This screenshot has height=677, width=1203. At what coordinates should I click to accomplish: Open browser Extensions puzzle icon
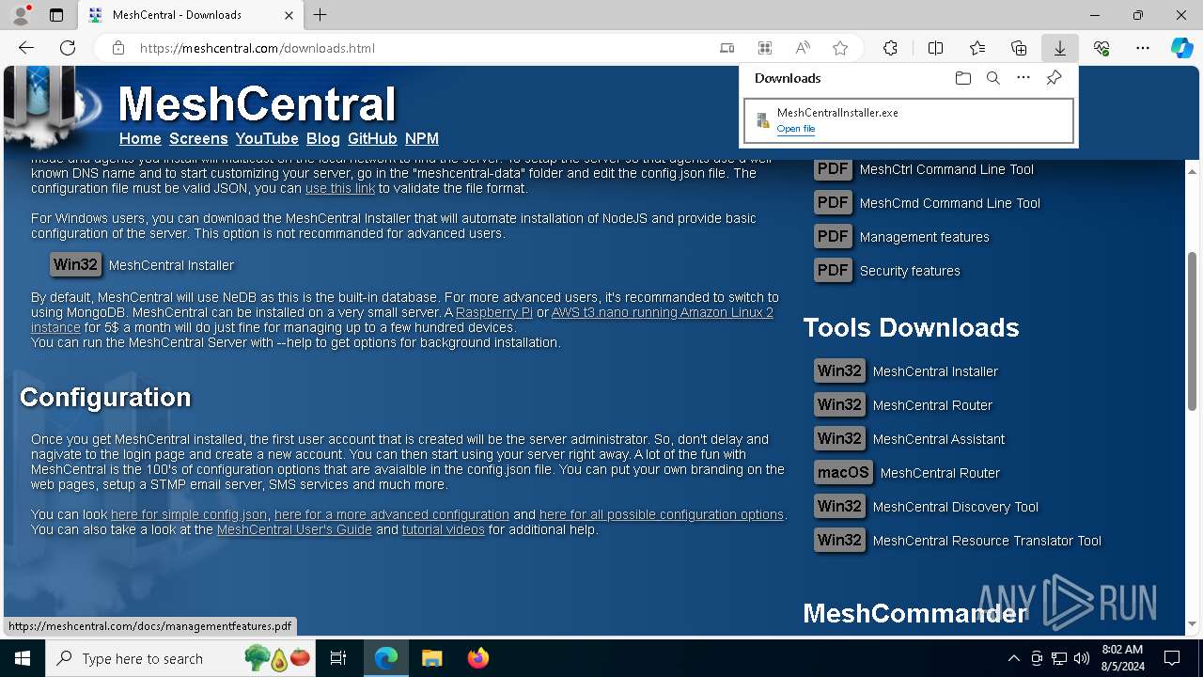pyautogui.click(x=890, y=48)
